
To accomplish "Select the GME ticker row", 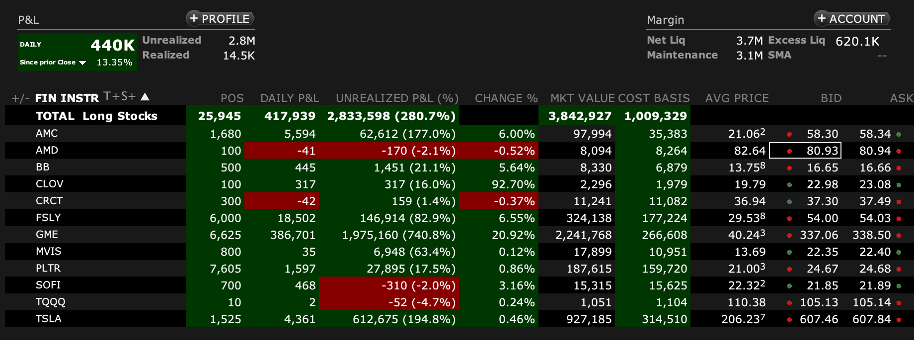I will point(47,234).
